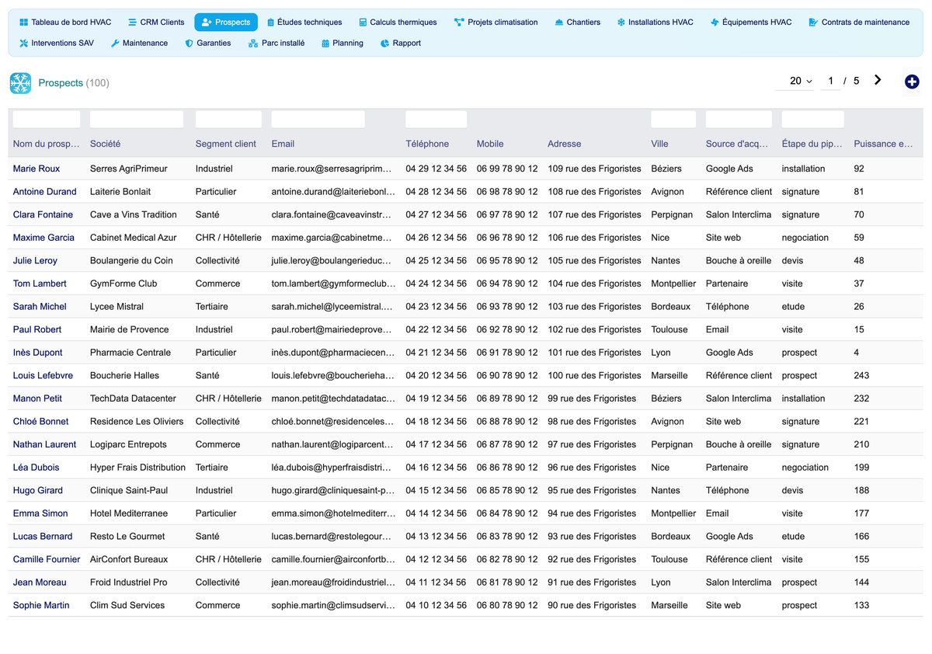This screenshot has width=932, height=654.
Task: Open prospect Tom Lambert
Action: pos(40,284)
